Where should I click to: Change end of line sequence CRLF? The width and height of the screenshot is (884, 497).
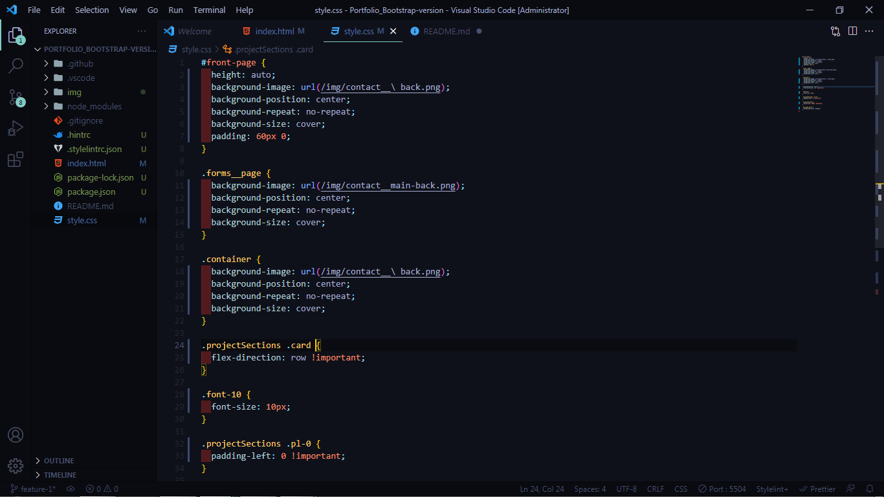656,489
